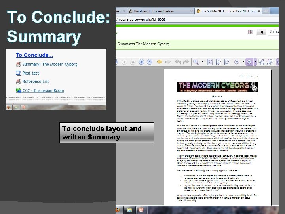Click the previous activity arrow button
The height and width of the screenshot is (214, 285).
[261, 32]
